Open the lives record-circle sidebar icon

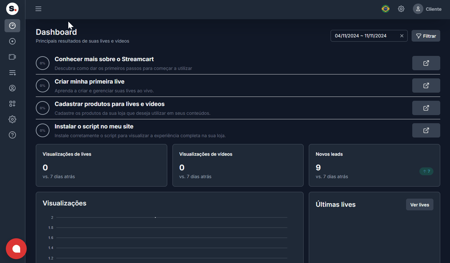[12, 41]
